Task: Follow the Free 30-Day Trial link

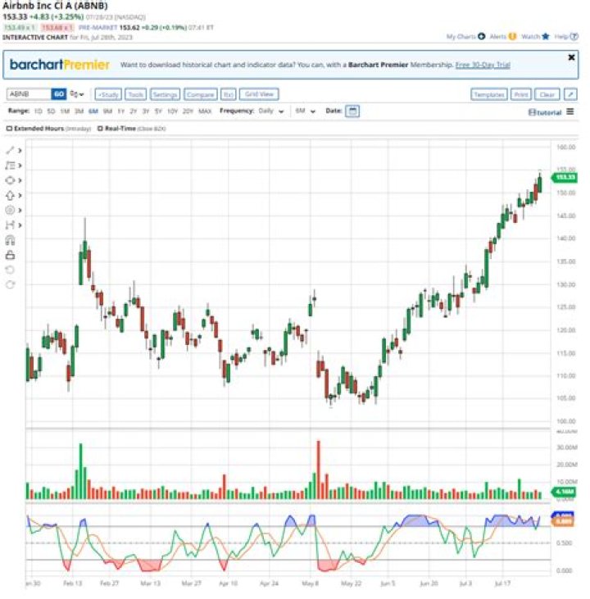Action: click(x=483, y=65)
